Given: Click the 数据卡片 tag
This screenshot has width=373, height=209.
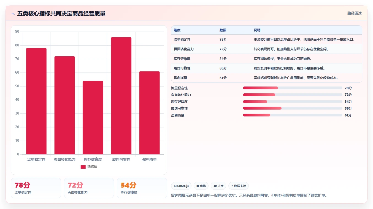Looking at the screenshot, I should pyautogui.click(x=239, y=186).
